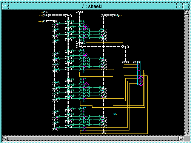Select the small cyan output port symbol
This screenshot has height=143, width=191.
pos(115,114)
